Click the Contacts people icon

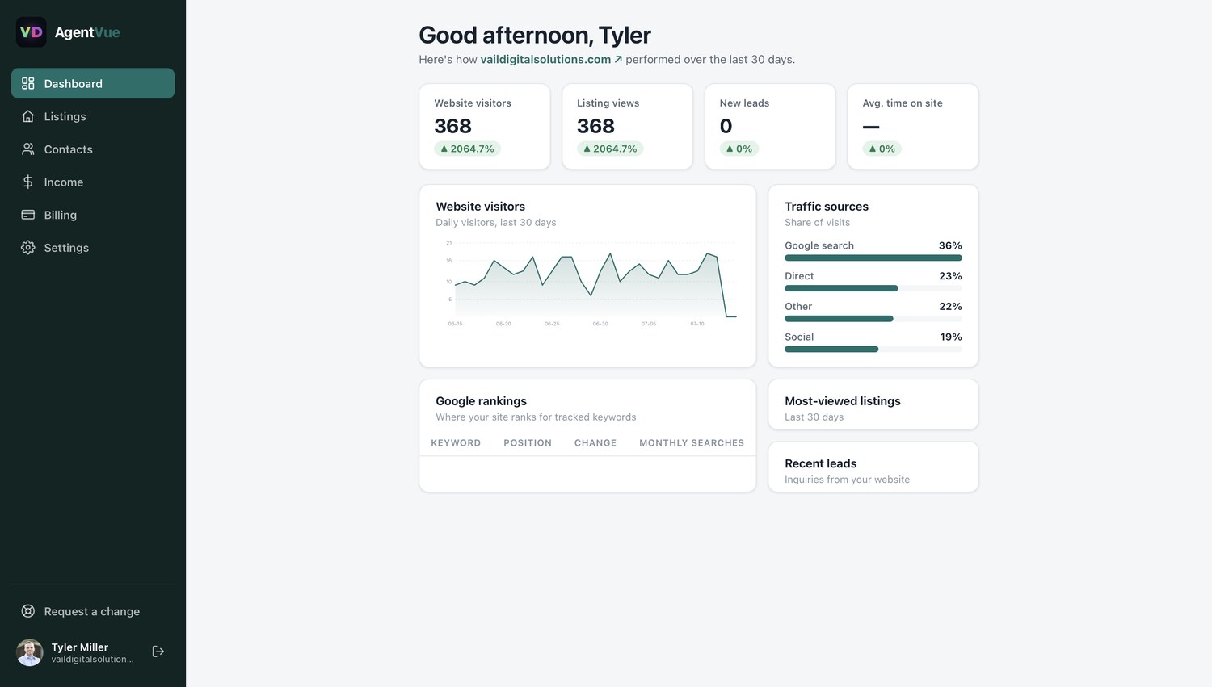(28, 149)
